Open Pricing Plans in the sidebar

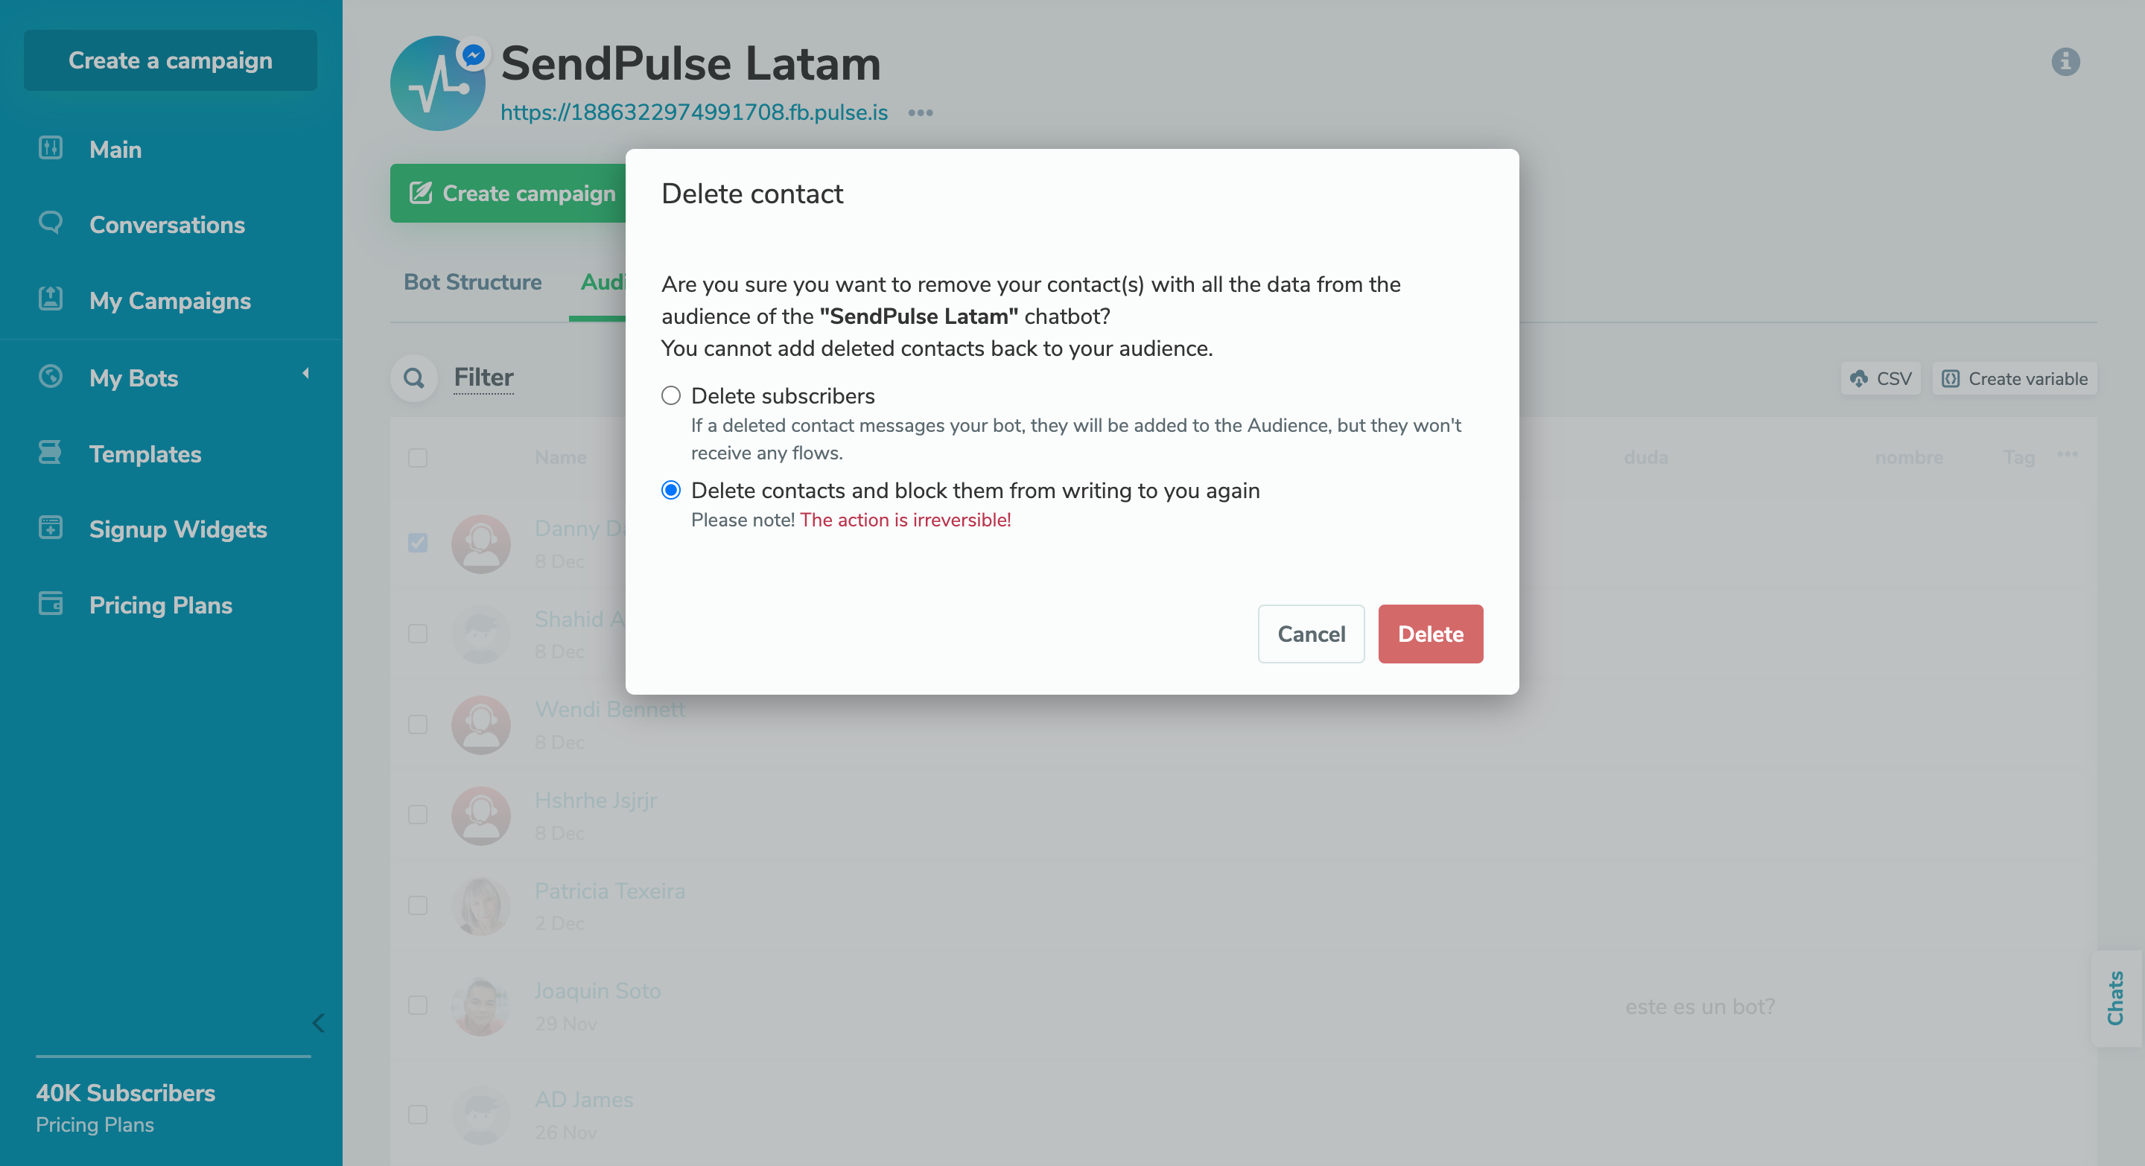(160, 605)
